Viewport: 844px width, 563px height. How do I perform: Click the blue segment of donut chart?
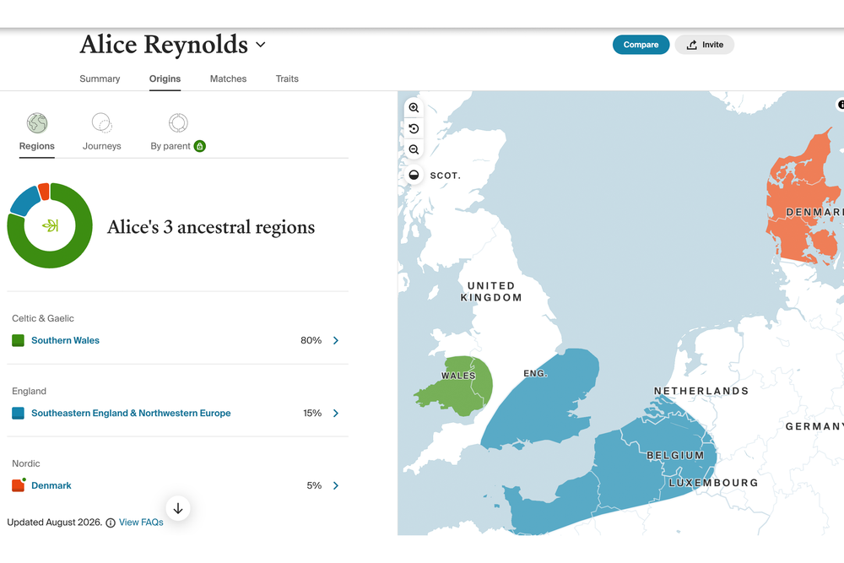[x=24, y=201]
